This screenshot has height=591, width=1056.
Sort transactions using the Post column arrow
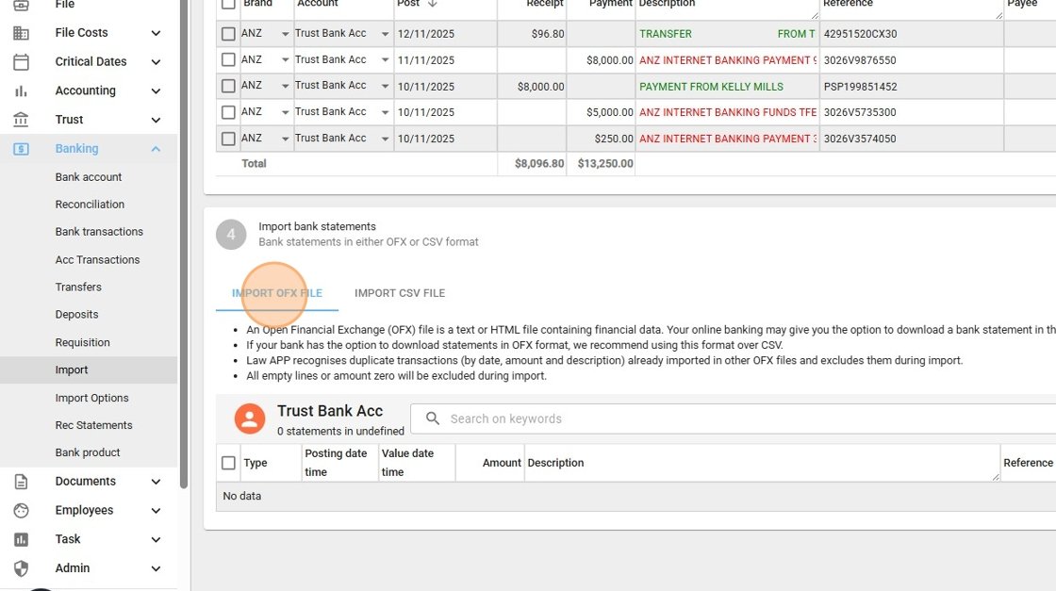point(431,4)
